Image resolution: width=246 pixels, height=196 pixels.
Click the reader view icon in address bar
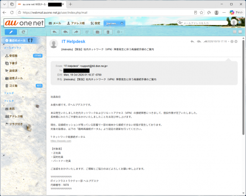coord(196,12)
